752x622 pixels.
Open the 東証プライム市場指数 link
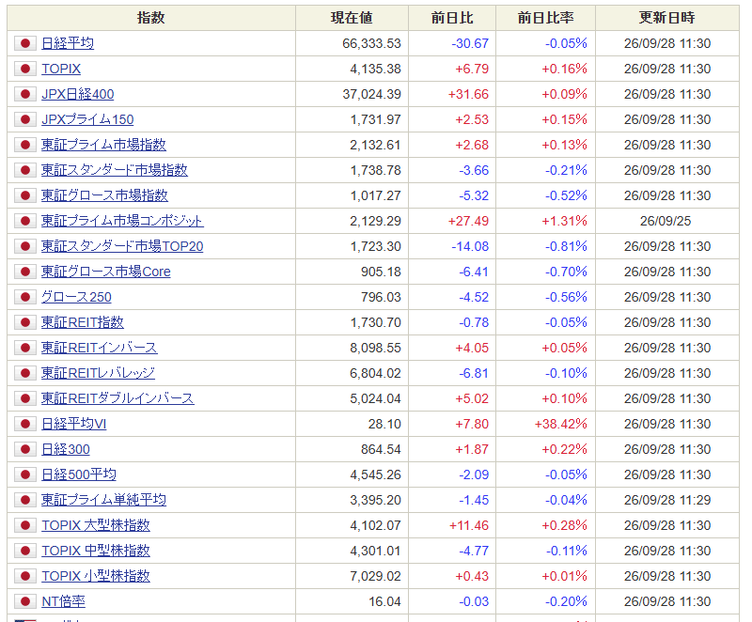[103, 146]
